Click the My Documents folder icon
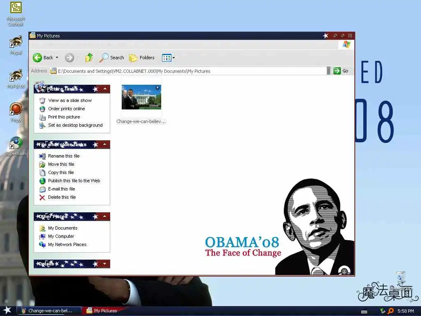The height and width of the screenshot is (316, 421). point(42,228)
